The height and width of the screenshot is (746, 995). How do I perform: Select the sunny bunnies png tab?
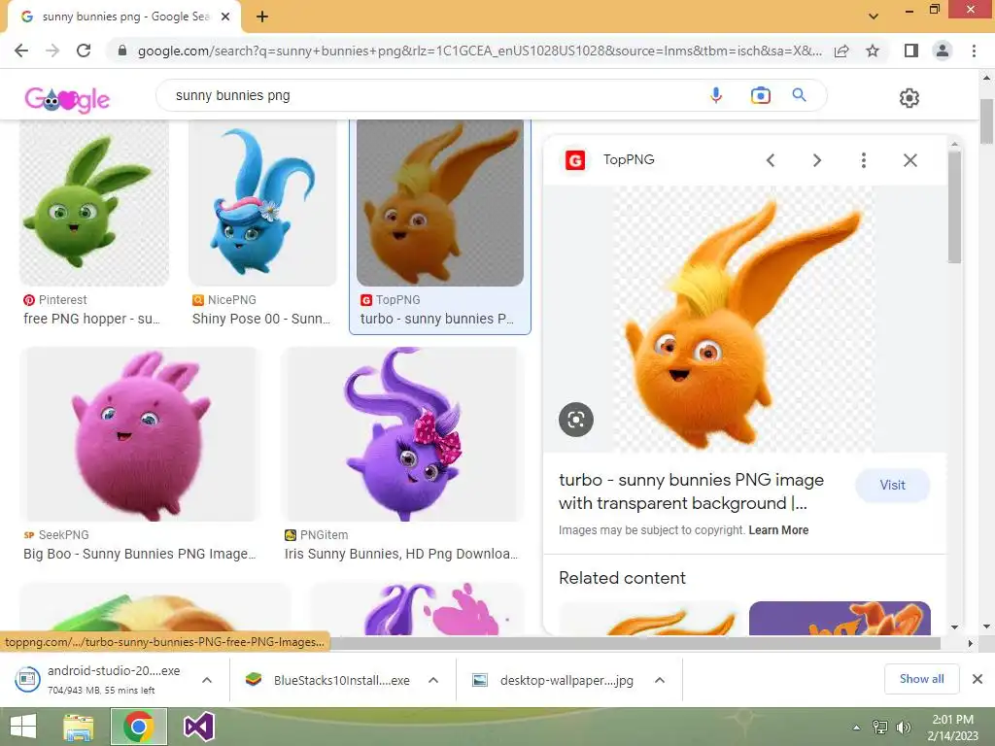click(125, 17)
